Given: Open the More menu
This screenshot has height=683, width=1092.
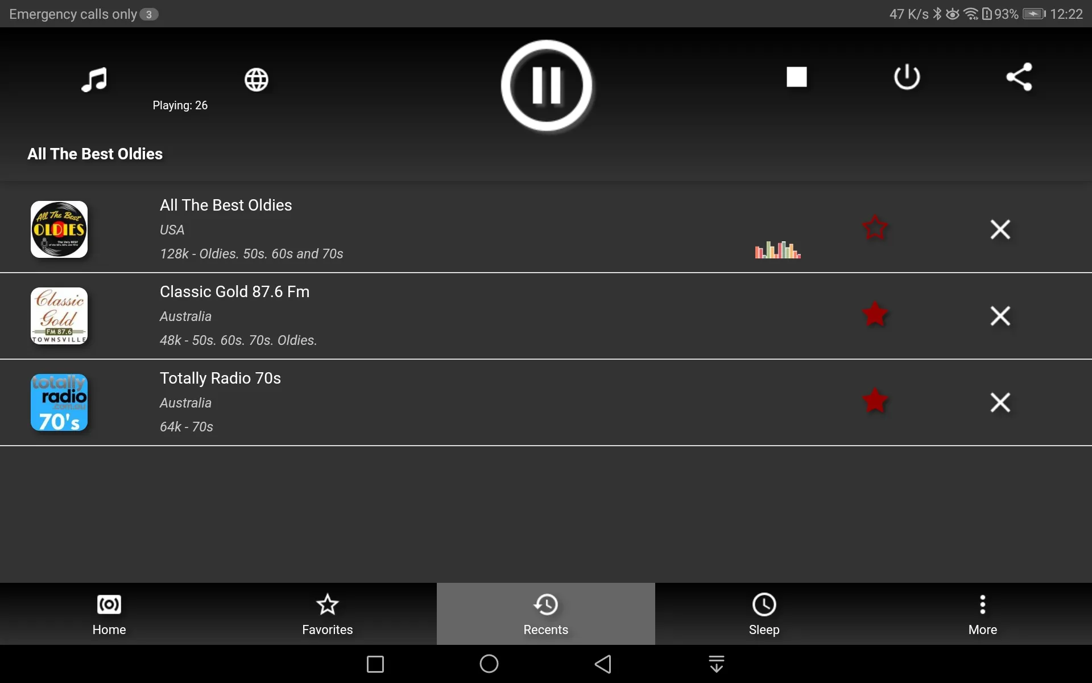Looking at the screenshot, I should point(983,613).
